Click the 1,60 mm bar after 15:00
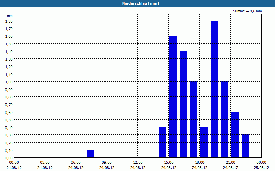The height and width of the screenshot is (171, 275). tap(173, 97)
